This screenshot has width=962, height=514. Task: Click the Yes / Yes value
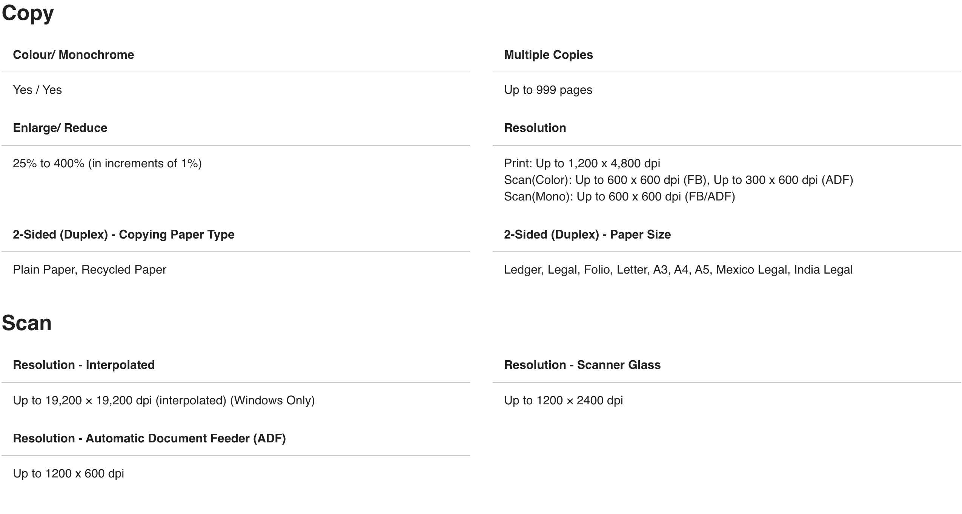pyautogui.click(x=37, y=90)
